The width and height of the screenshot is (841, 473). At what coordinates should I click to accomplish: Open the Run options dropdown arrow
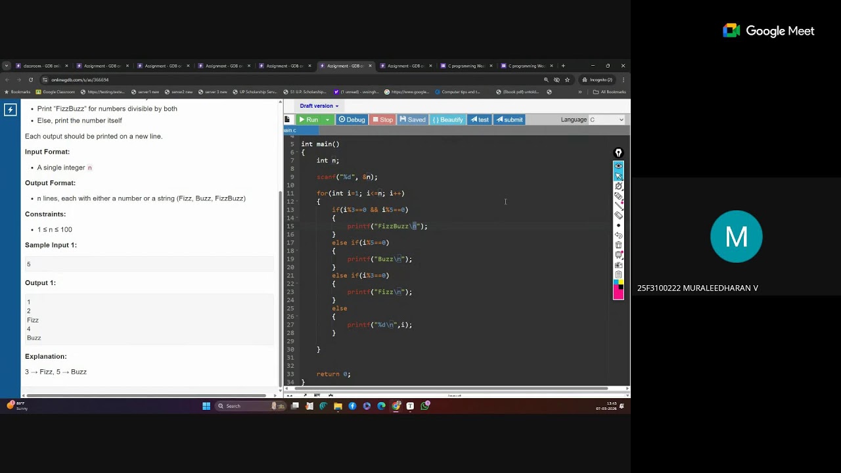[x=327, y=120]
